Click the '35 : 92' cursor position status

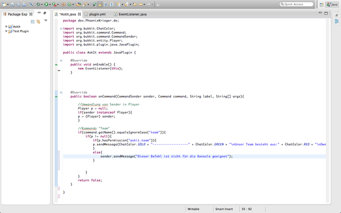pos(247,209)
